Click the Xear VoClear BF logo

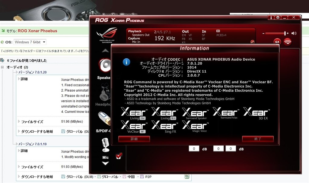pos(134,127)
